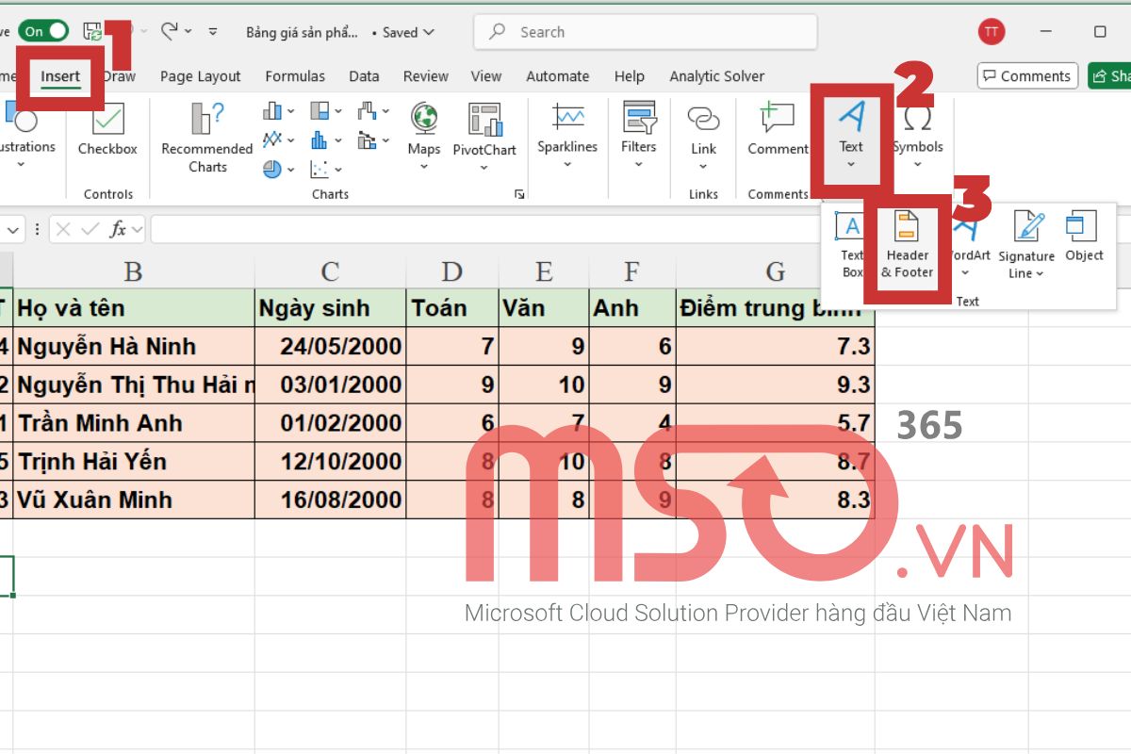Insert Waterfall or Stock chart icon
The height and width of the screenshot is (754, 1131).
[373, 111]
